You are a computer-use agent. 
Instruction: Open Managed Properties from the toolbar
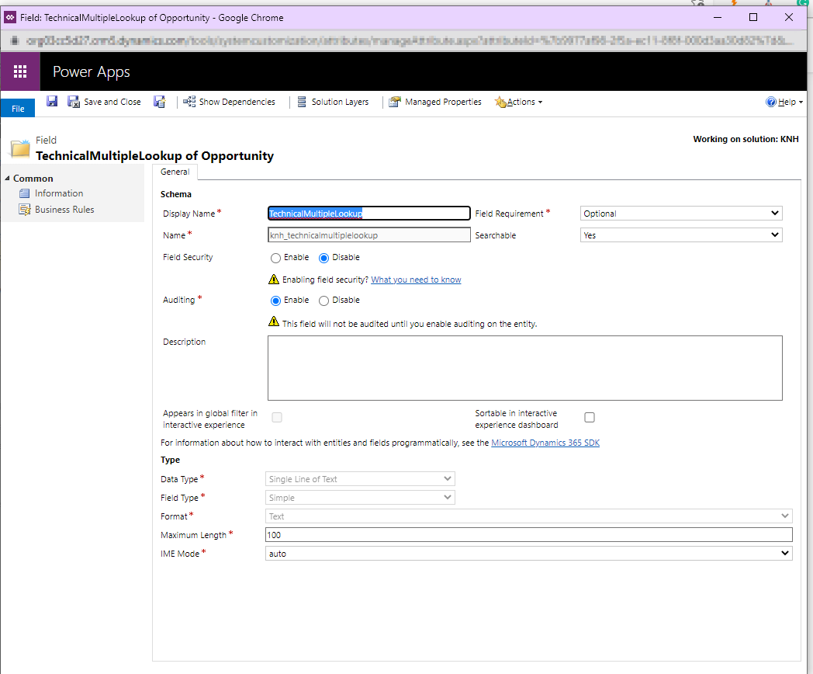(x=435, y=102)
